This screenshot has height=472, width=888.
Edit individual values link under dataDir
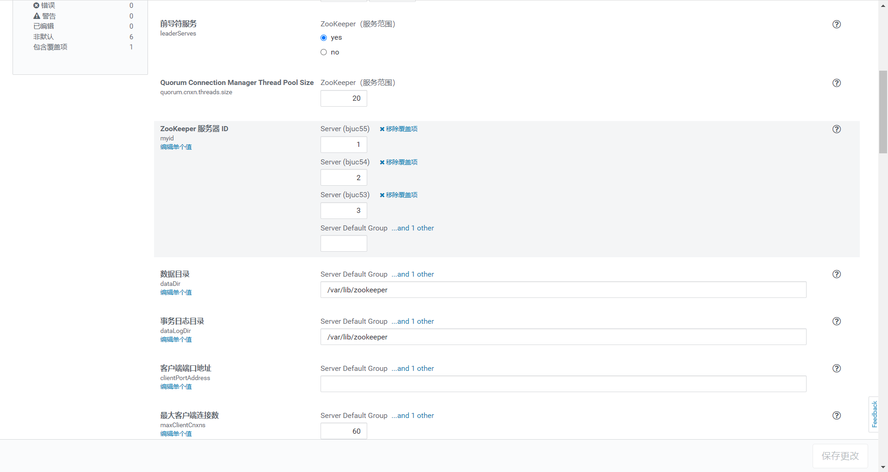pos(176,292)
